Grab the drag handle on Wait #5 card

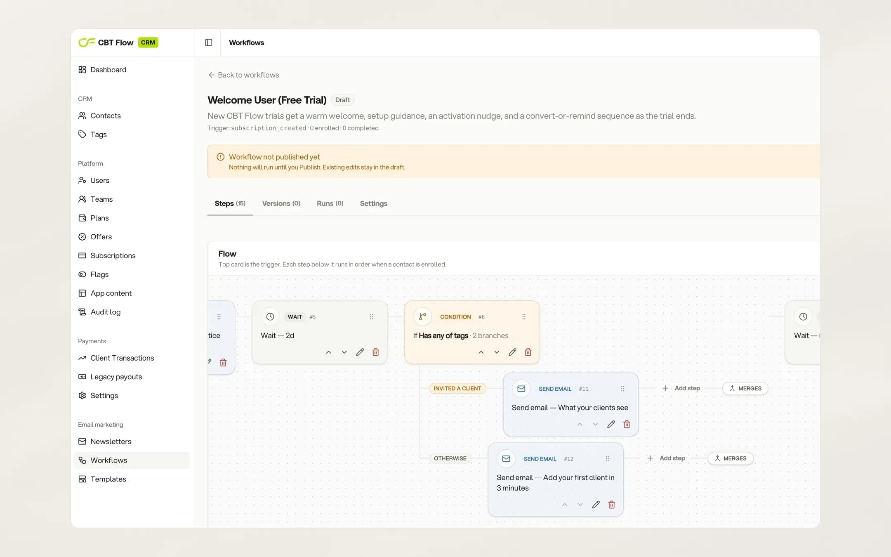pos(371,317)
